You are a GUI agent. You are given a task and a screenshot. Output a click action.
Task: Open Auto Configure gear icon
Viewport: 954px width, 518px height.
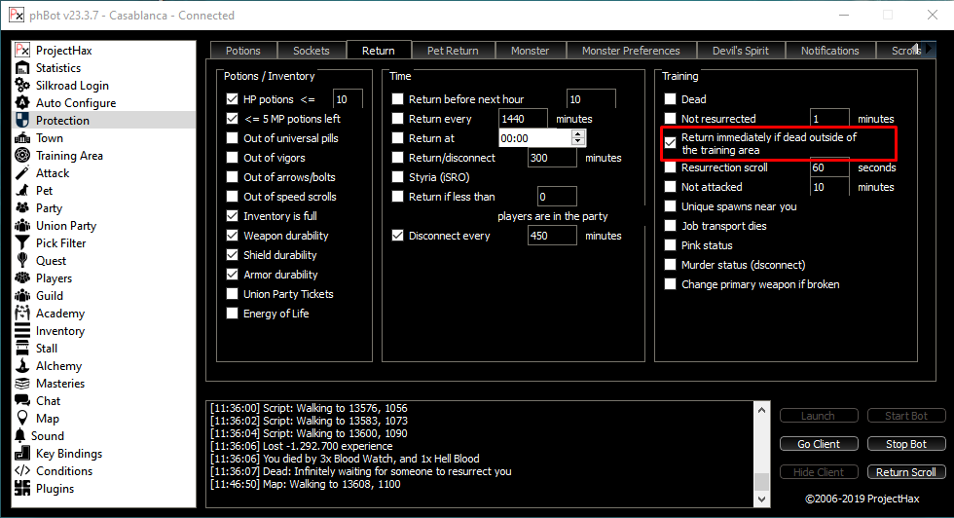[22, 103]
